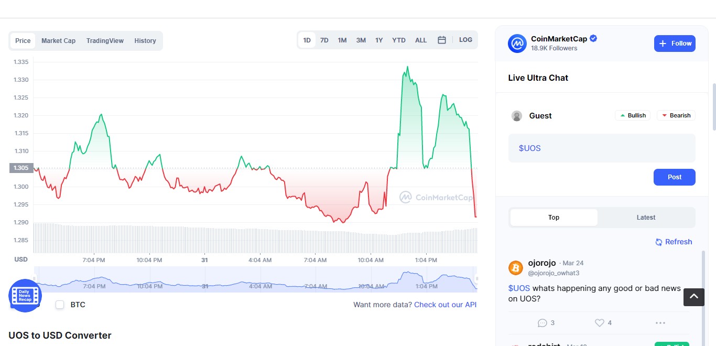Click the CoinMarketCap logo avatar
Screen dimensions: 716x346
click(x=517, y=44)
